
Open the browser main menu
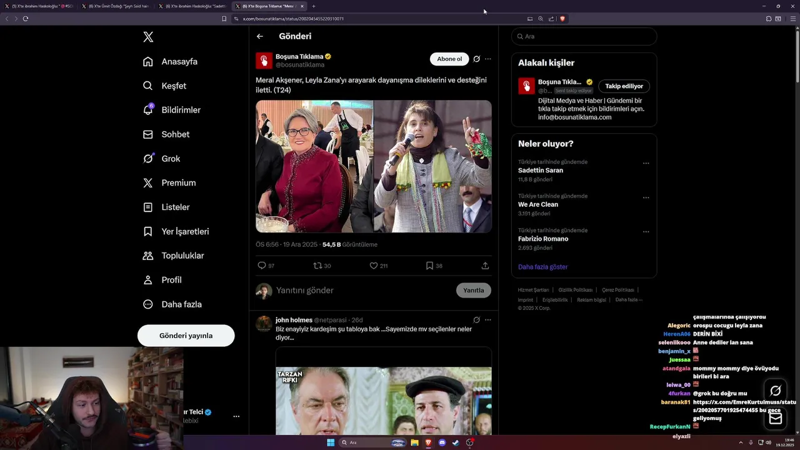pyautogui.click(x=792, y=19)
